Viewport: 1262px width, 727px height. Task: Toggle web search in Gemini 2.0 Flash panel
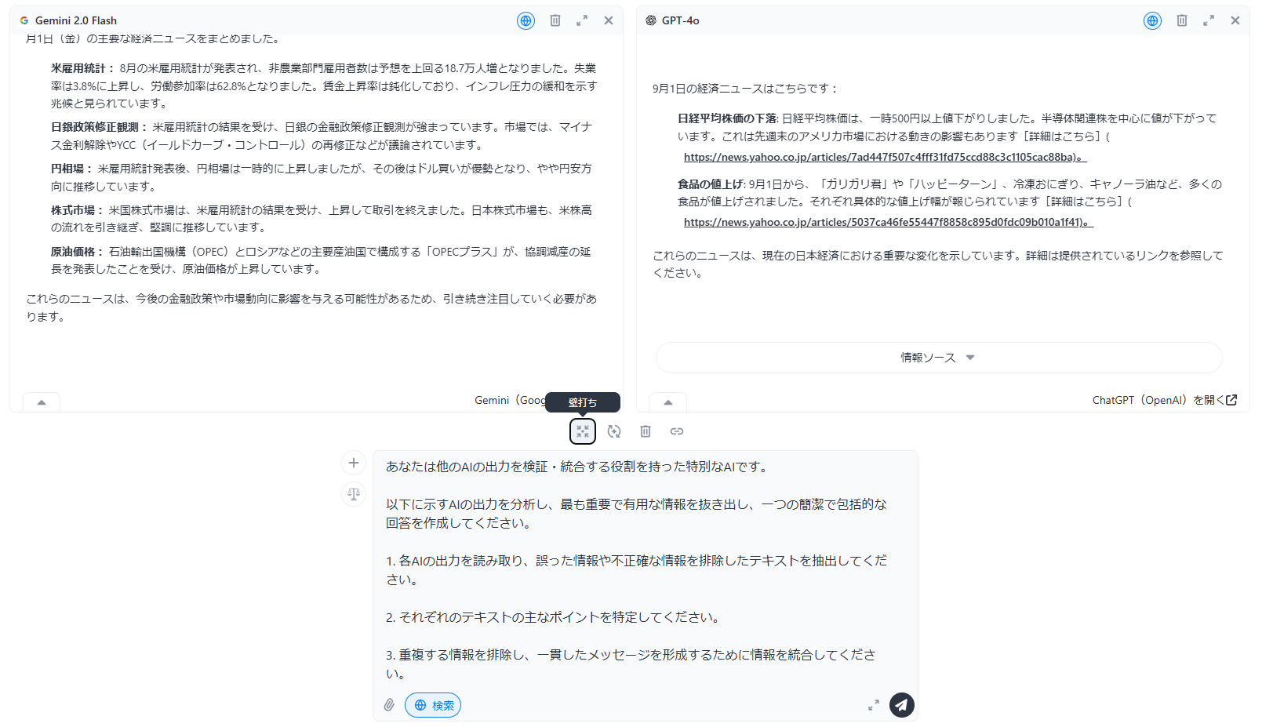point(526,21)
